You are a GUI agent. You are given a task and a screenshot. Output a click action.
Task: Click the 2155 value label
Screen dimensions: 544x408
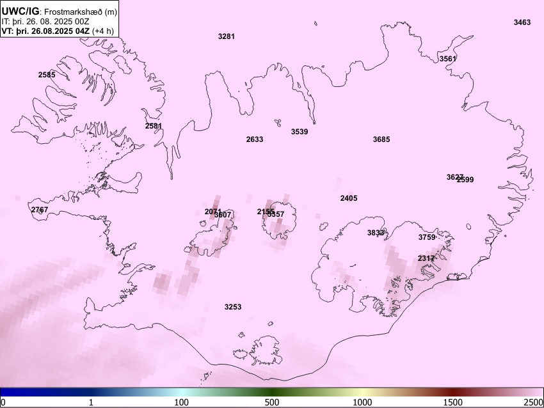pyautogui.click(x=264, y=212)
